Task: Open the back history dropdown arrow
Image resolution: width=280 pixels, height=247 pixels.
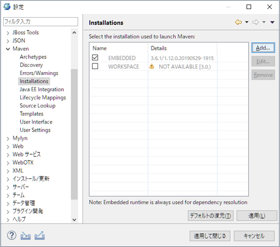Action: (247, 23)
